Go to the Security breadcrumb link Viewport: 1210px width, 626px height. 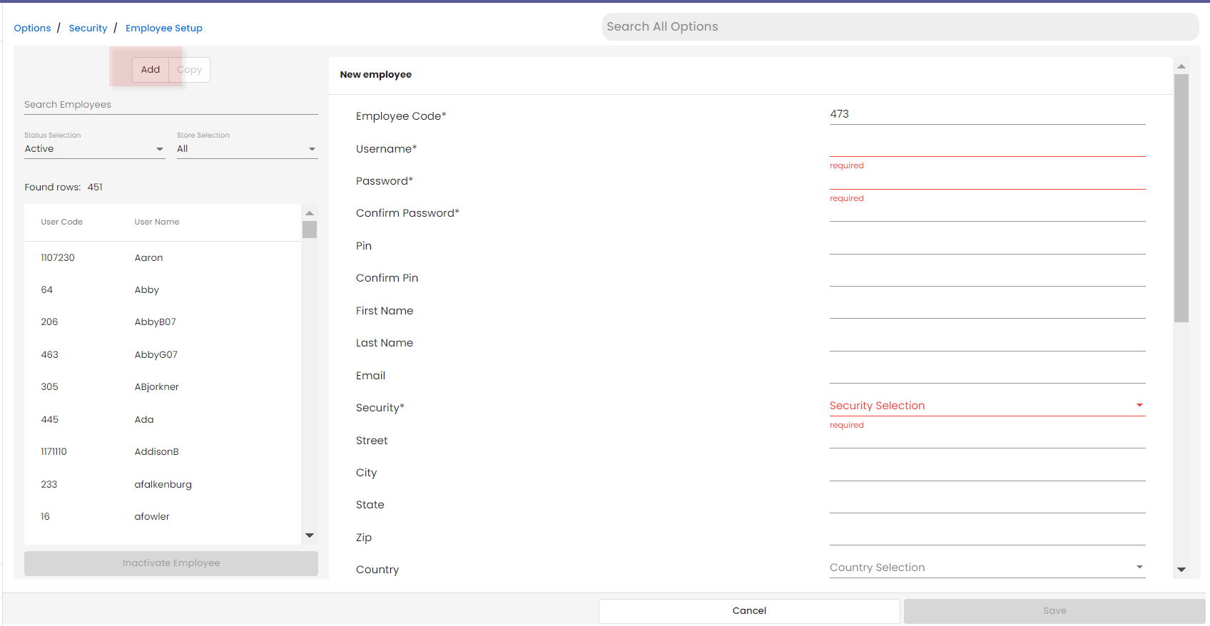click(88, 29)
